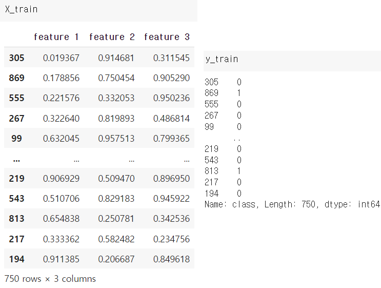Click row index 869 in X_train table
This screenshot has height=288, width=381.
16,78
